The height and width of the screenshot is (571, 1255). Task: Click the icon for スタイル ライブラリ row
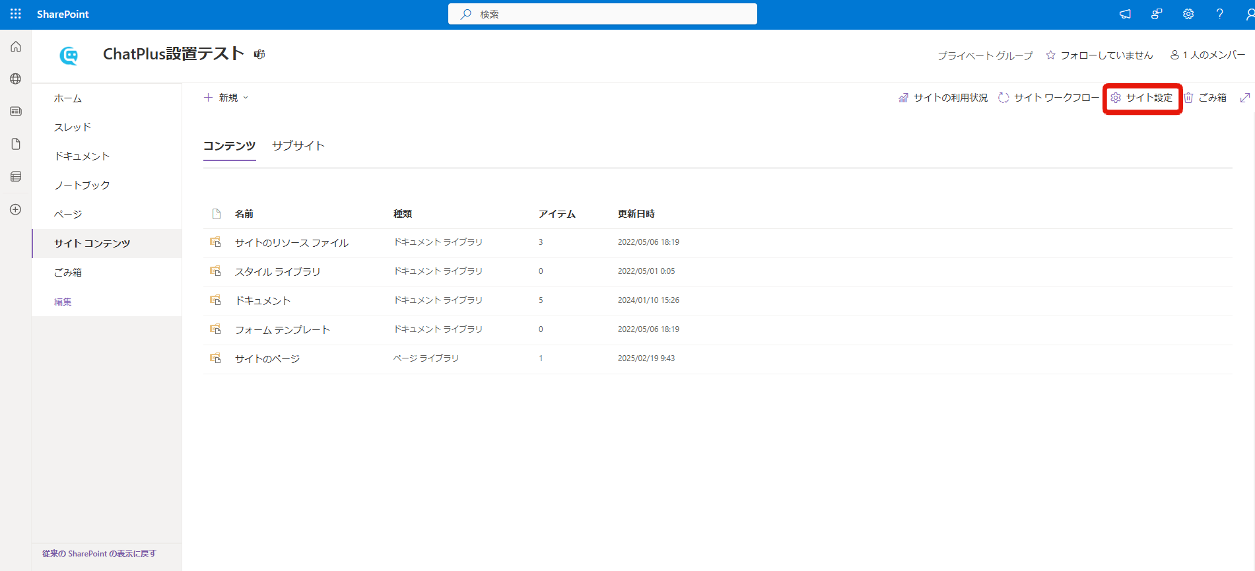[x=215, y=271]
